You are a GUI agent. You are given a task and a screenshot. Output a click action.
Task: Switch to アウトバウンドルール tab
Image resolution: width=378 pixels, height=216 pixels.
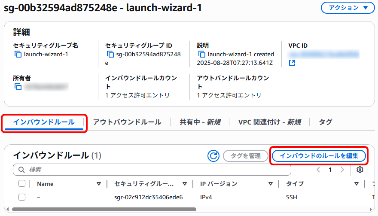click(x=127, y=122)
